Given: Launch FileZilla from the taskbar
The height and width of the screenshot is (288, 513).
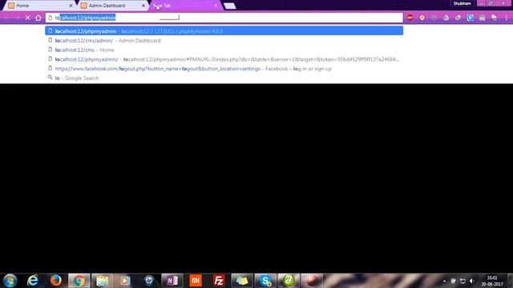Looking at the screenshot, I should pos(219,281).
